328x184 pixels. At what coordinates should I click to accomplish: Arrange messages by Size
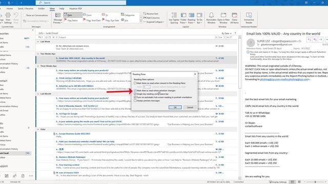point(125,20)
